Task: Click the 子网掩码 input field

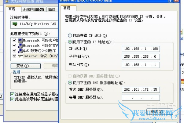Action: [x=141, y=57]
